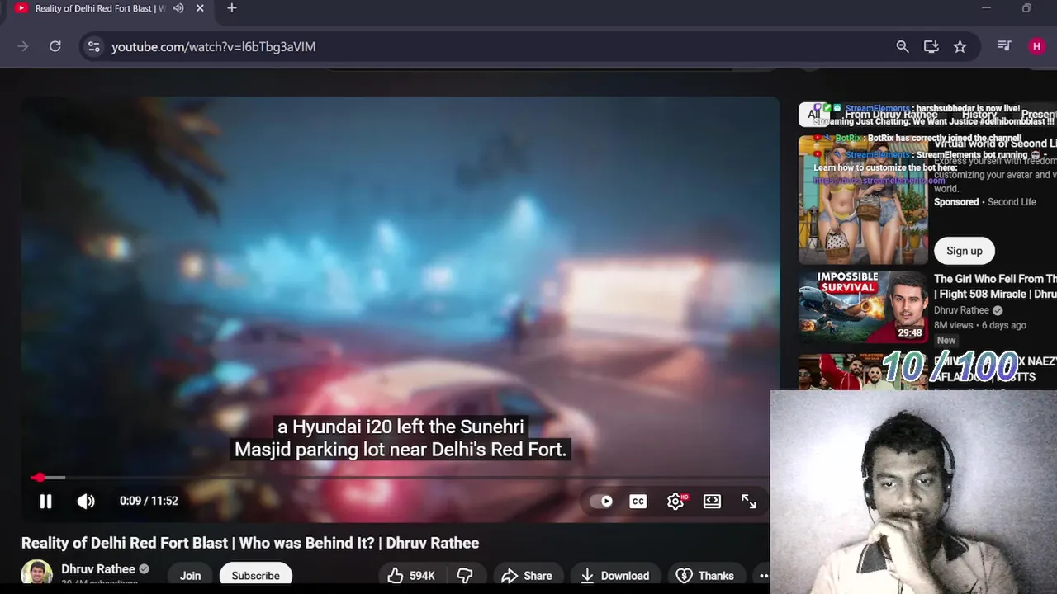This screenshot has height=594, width=1057.
Task: Close the YouTube browser tab
Action: click(200, 8)
